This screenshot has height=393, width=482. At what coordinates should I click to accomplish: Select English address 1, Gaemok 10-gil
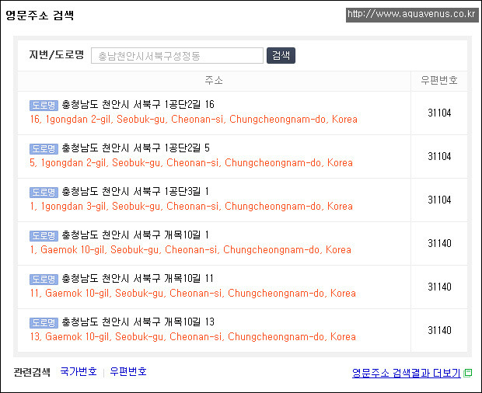pos(190,250)
